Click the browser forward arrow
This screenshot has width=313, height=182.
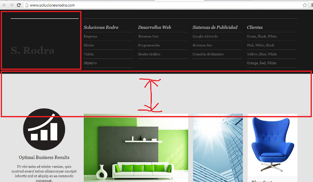[x=12, y=5]
